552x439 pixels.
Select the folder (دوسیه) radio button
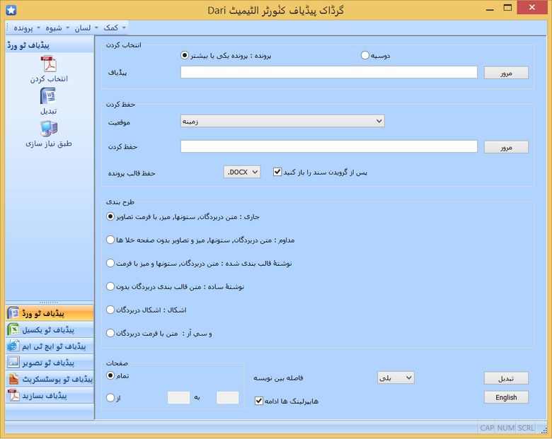pos(365,55)
